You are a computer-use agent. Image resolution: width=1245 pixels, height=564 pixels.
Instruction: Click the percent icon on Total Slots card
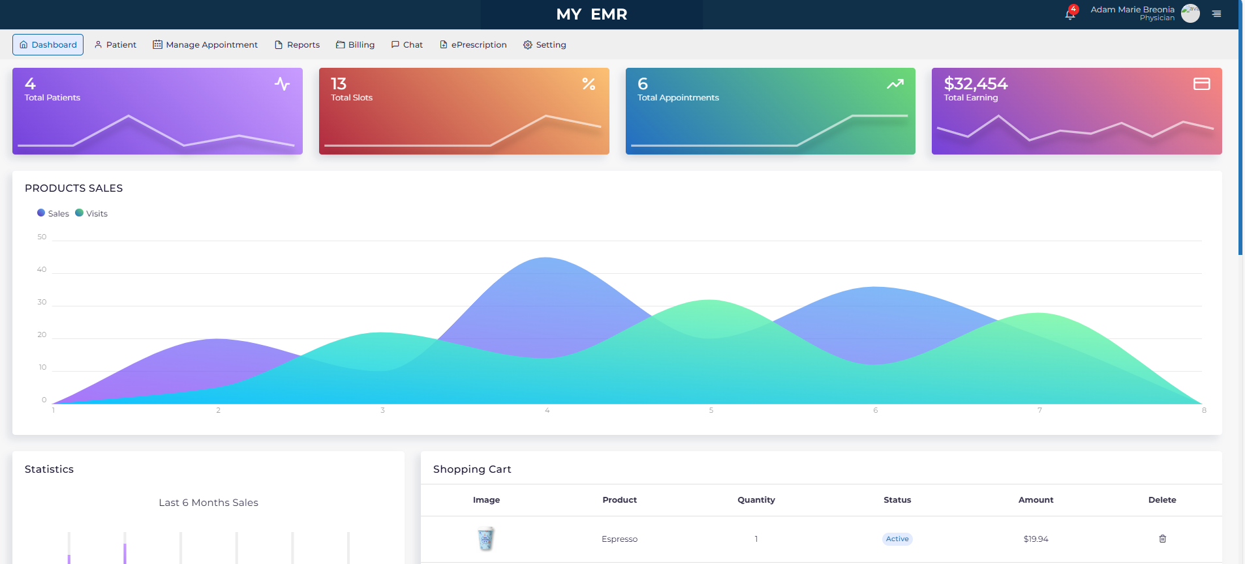click(589, 84)
